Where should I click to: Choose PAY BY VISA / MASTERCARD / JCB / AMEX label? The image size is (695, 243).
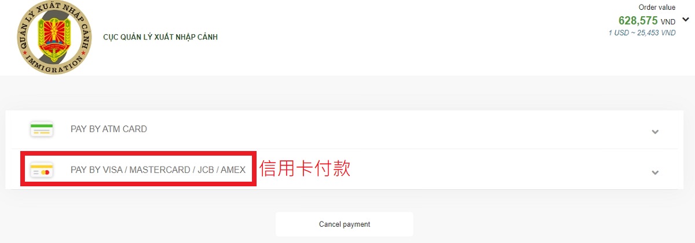[158, 170]
